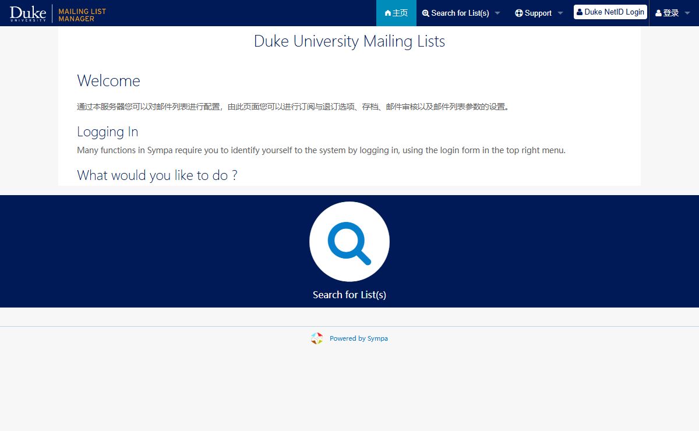
Task: Click the Duke University logo
Action: pos(28,13)
